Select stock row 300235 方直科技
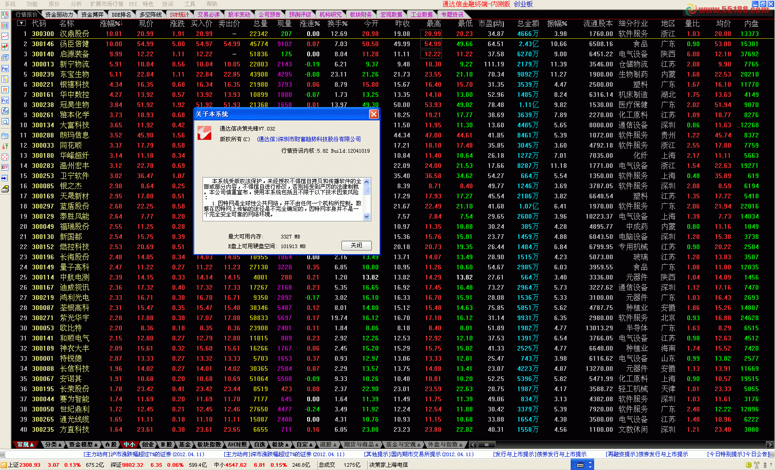This screenshot has width=775, height=470. (x=392, y=429)
